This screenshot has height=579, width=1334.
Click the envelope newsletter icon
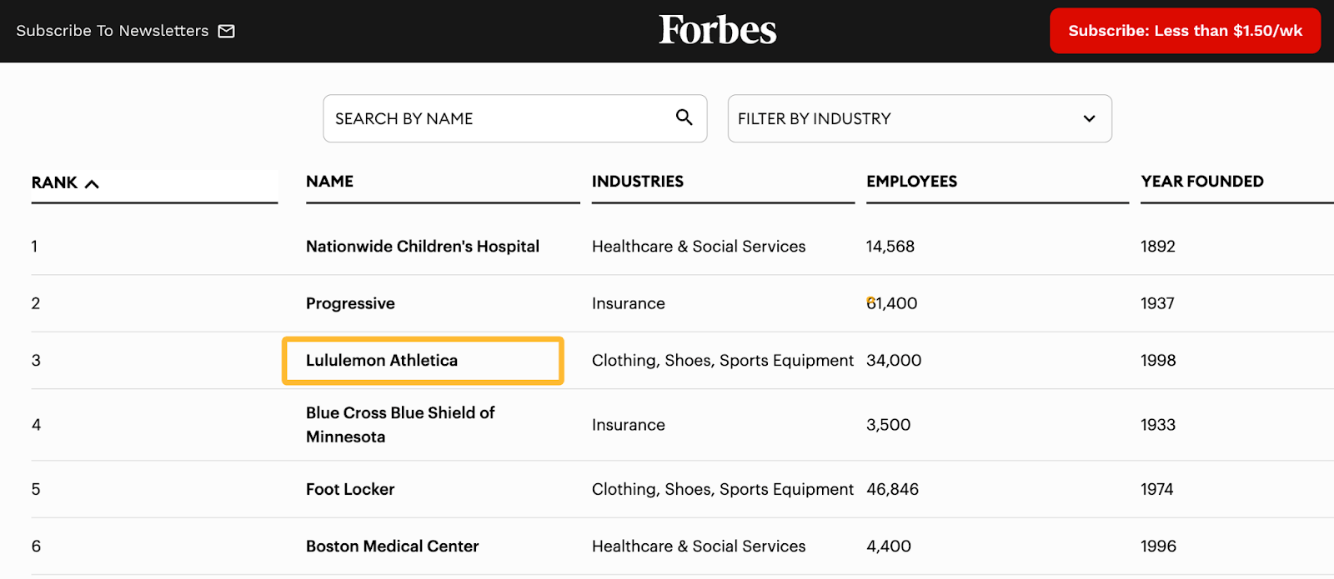[226, 31]
